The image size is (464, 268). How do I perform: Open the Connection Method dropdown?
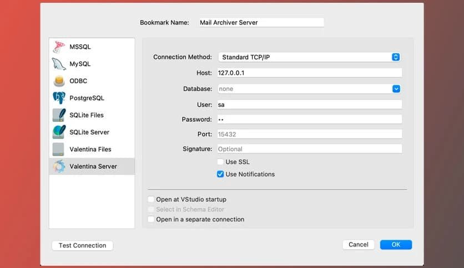309,57
